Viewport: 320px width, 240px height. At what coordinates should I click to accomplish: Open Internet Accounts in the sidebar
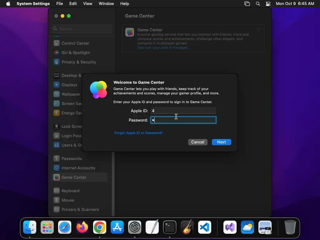coord(80,168)
